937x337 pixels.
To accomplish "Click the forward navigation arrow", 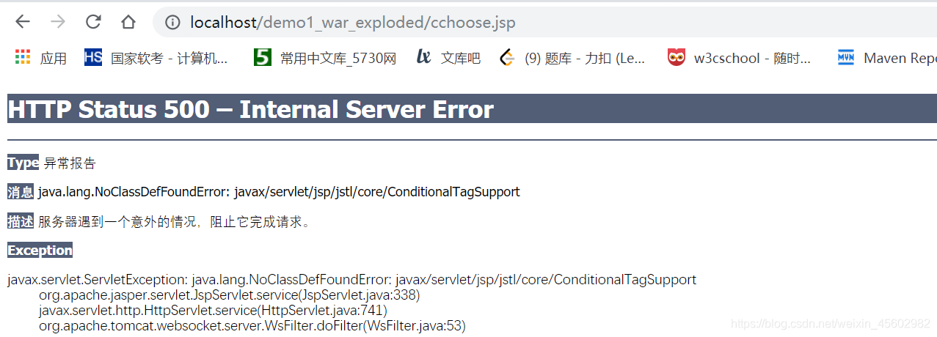I will [58, 22].
